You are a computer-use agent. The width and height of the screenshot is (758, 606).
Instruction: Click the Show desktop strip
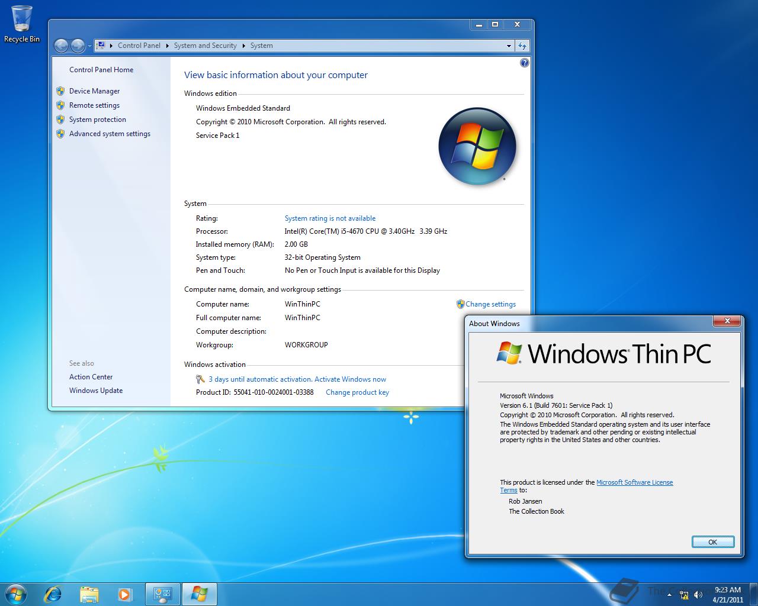(753, 594)
